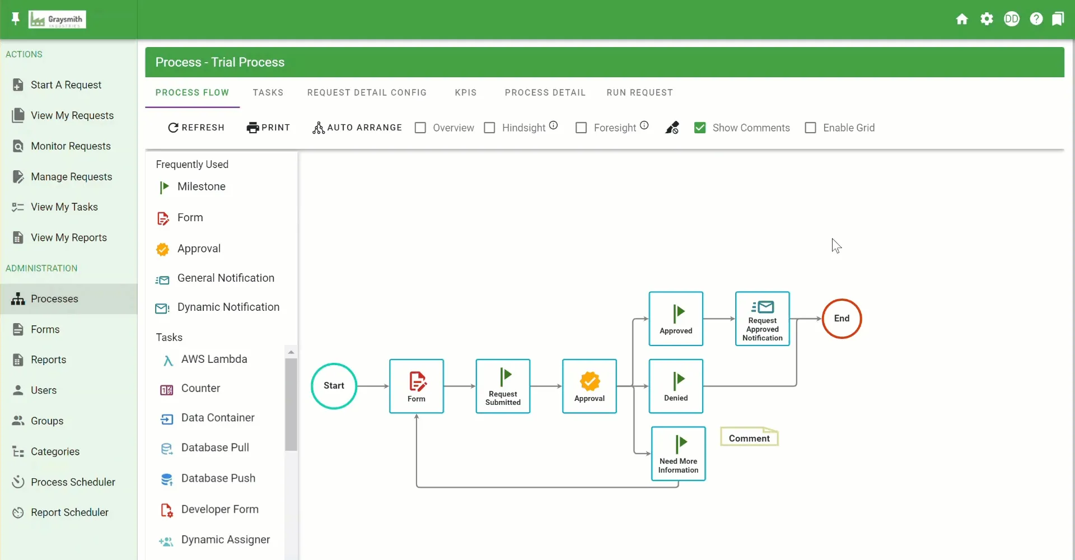Uncheck Show Comments checkbox
The image size is (1075, 560).
700,128
